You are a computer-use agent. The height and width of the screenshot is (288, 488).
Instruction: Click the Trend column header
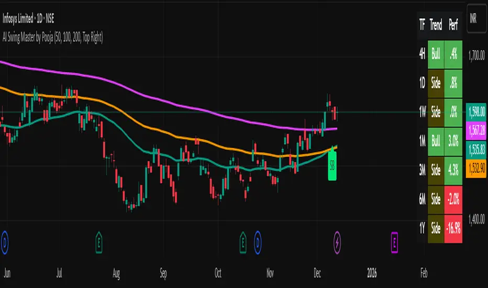click(x=436, y=25)
